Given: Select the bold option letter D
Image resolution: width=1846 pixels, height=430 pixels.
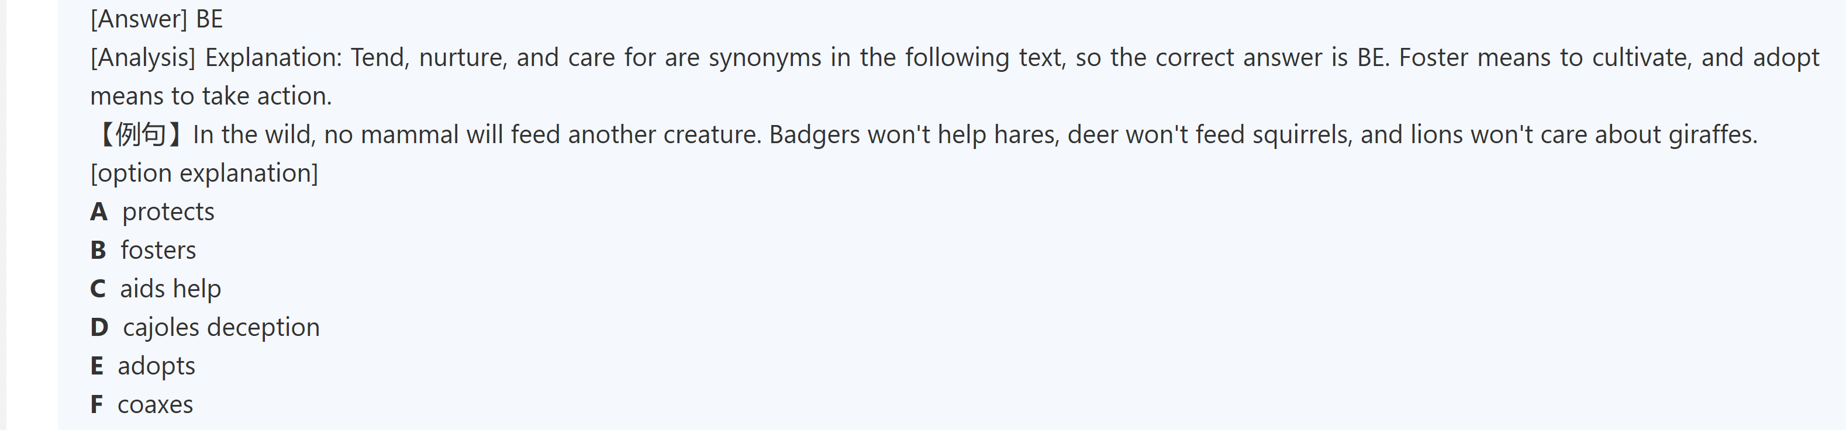Looking at the screenshot, I should pos(99,328).
